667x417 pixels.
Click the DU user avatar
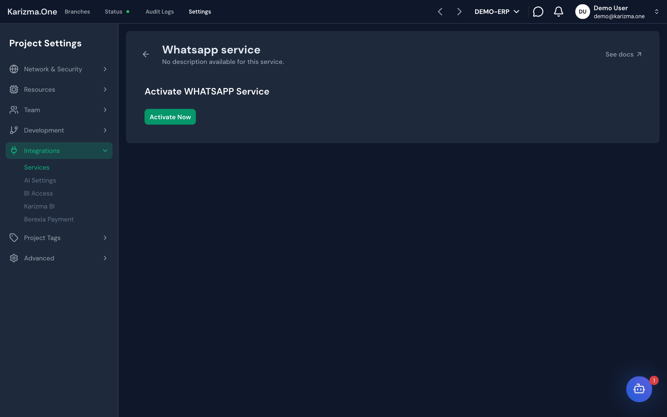(x=582, y=12)
